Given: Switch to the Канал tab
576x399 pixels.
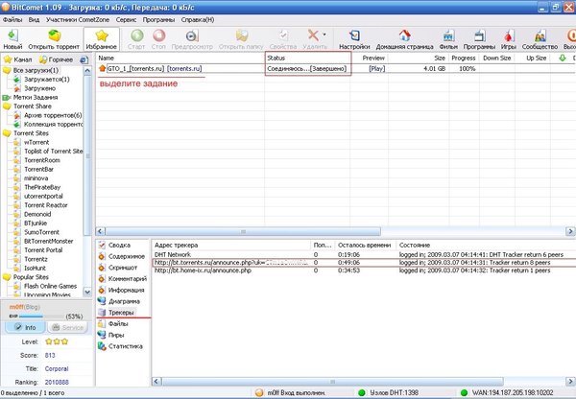Looking at the screenshot, I should (x=17, y=59).
